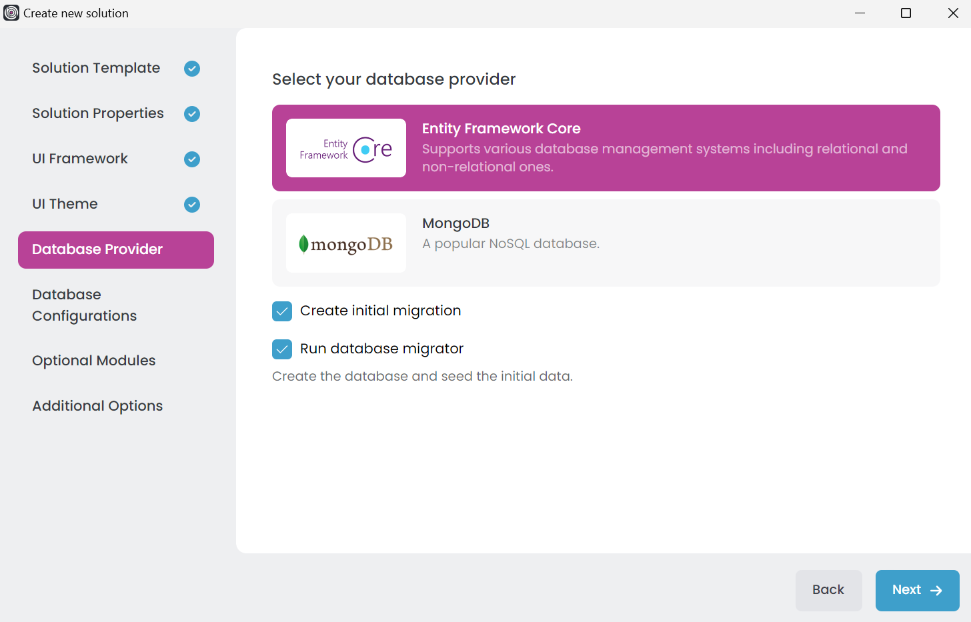Screen dimensions: 971x622
Task: Click the mongoDB logo image
Action: (x=346, y=243)
